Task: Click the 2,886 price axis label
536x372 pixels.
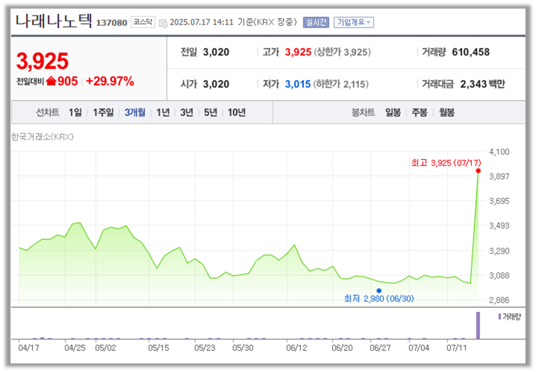Action: [x=499, y=300]
